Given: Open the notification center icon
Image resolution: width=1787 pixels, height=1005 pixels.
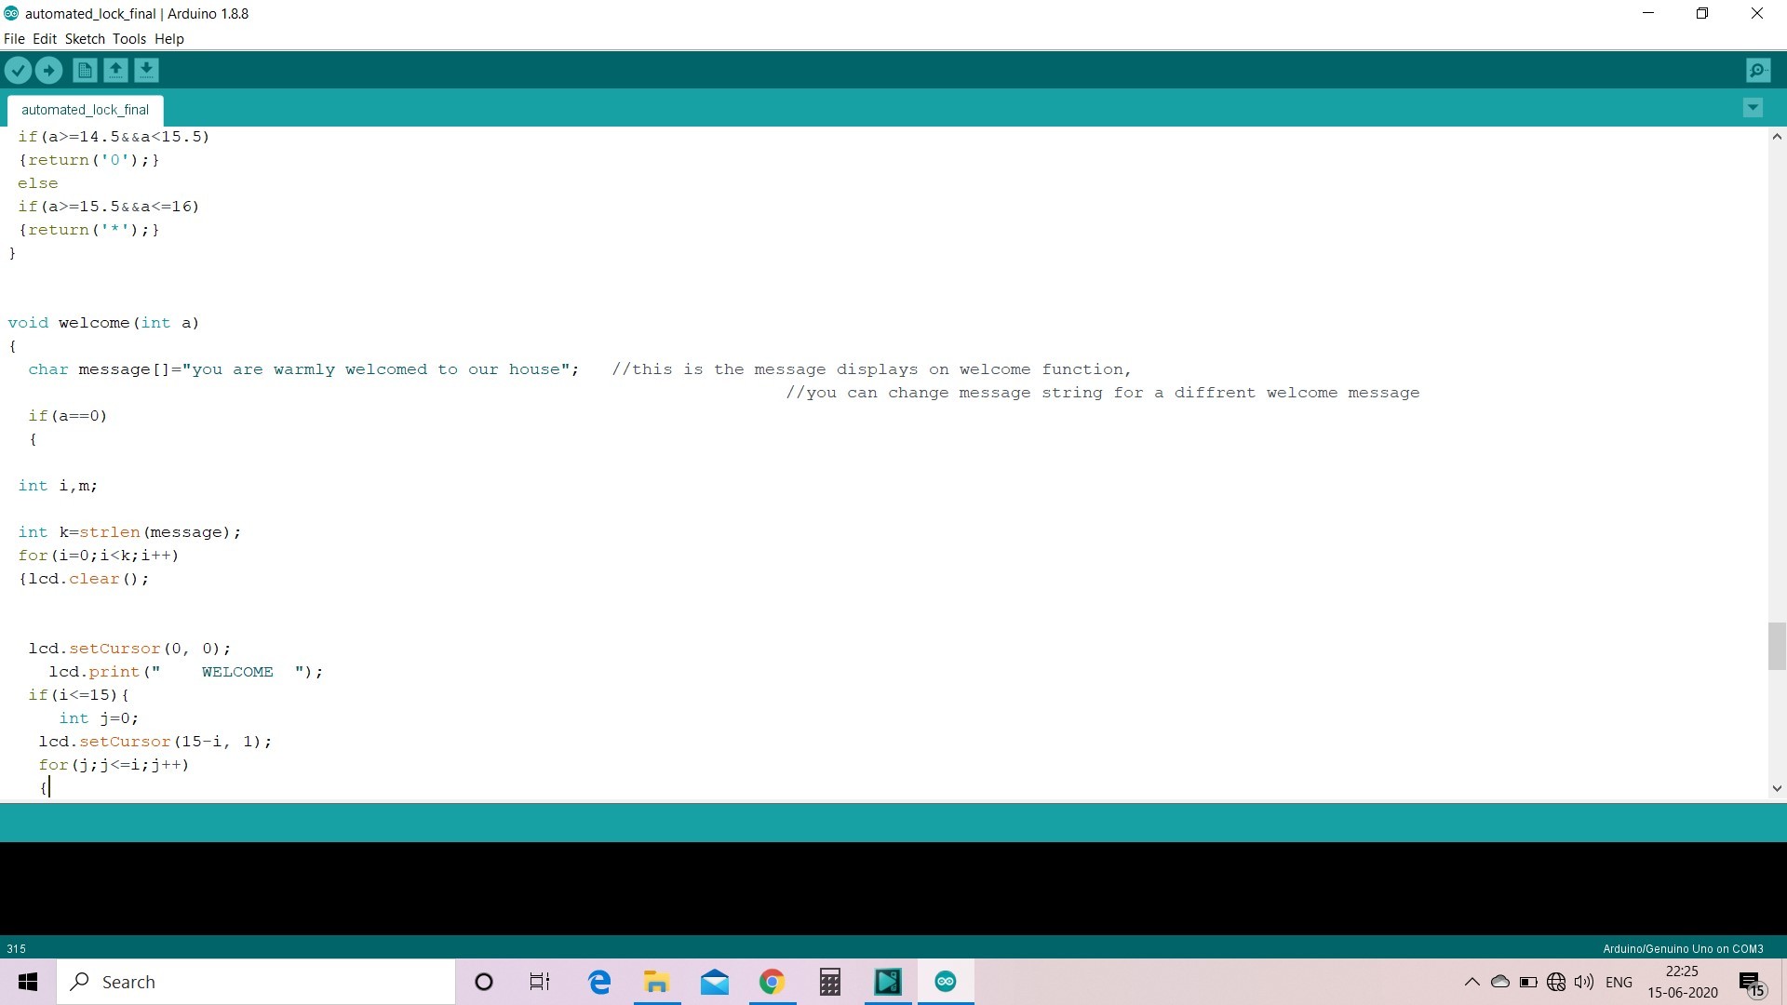Looking at the screenshot, I should (1751, 983).
